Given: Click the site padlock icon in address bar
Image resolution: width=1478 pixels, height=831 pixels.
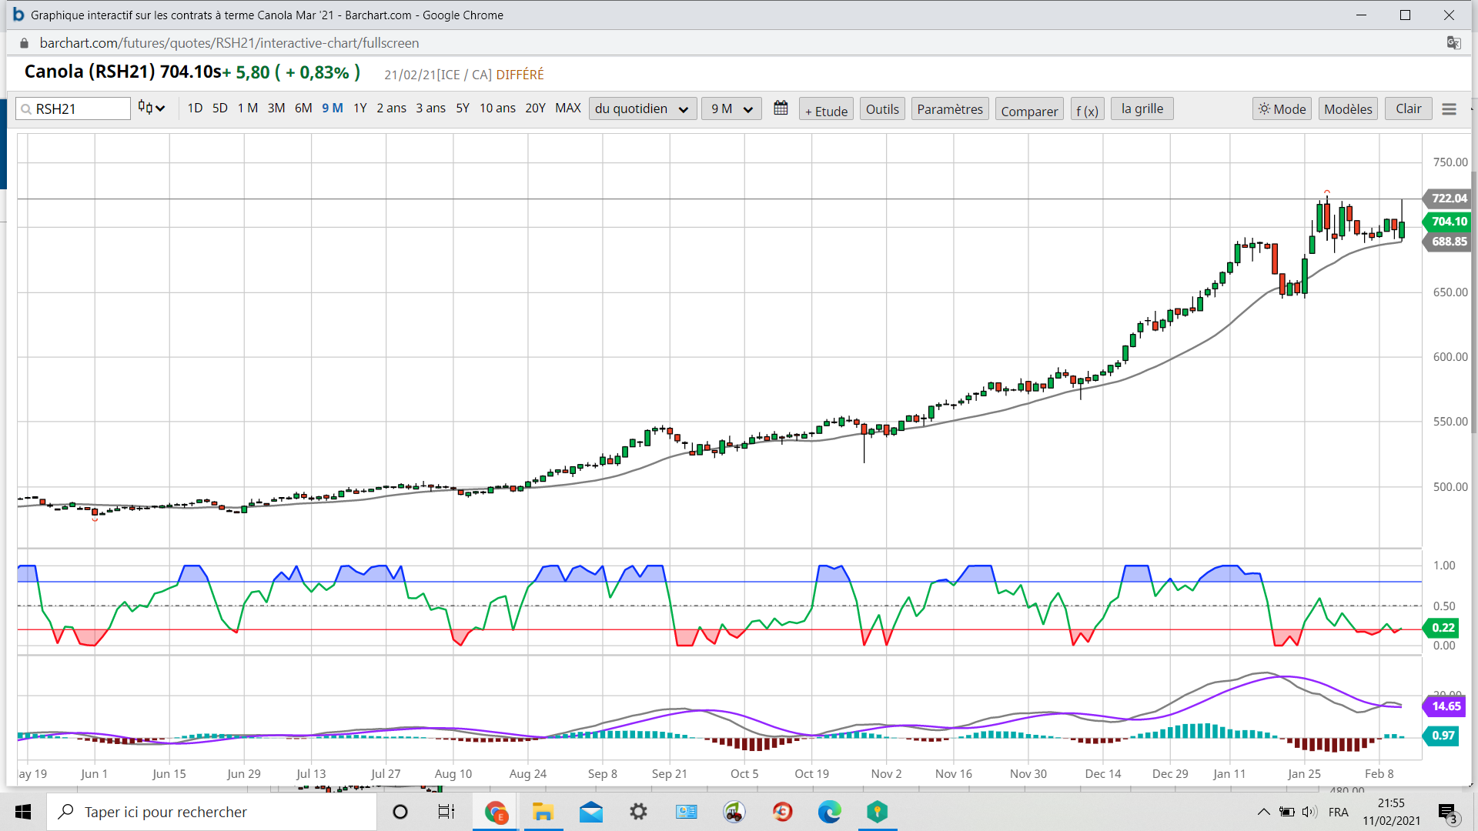Looking at the screenshot, I should (24, 43).
